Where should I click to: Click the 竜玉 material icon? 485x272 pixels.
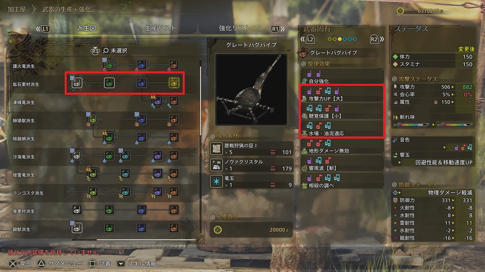click(x=217, y=181)
